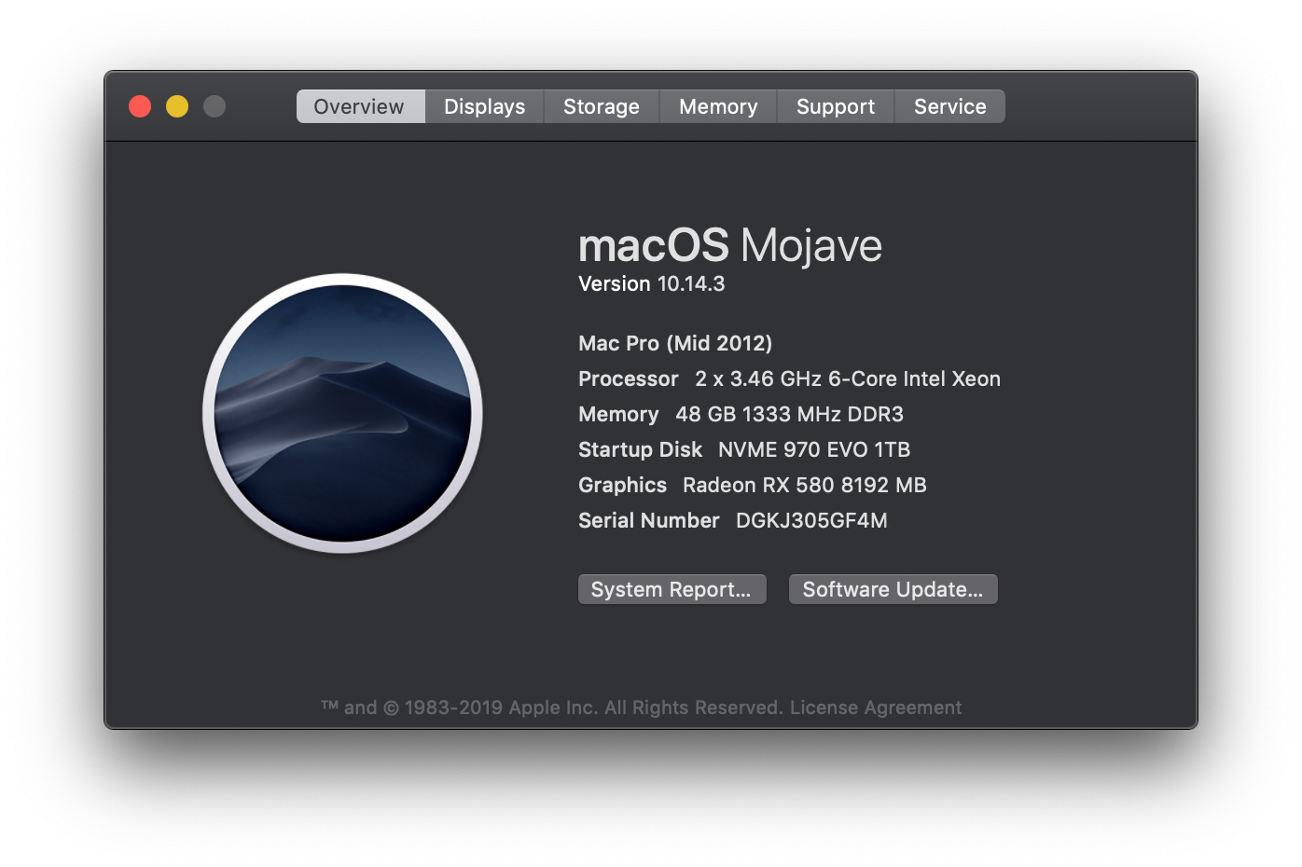1302x867 pixels.
Task: Click the memory value 48 GB 1333 MHz DDR3
Action: (789, 414)
